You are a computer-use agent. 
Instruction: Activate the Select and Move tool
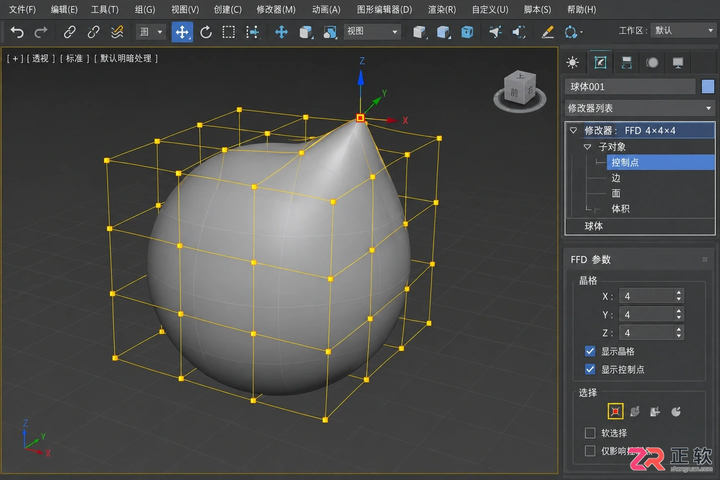(x=182, y=32)
